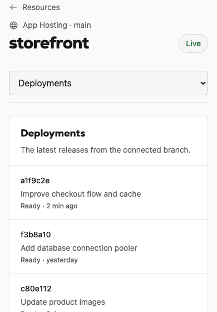217x312 pixels.
Task: Click the Deployments card heading
Action: 53,133
